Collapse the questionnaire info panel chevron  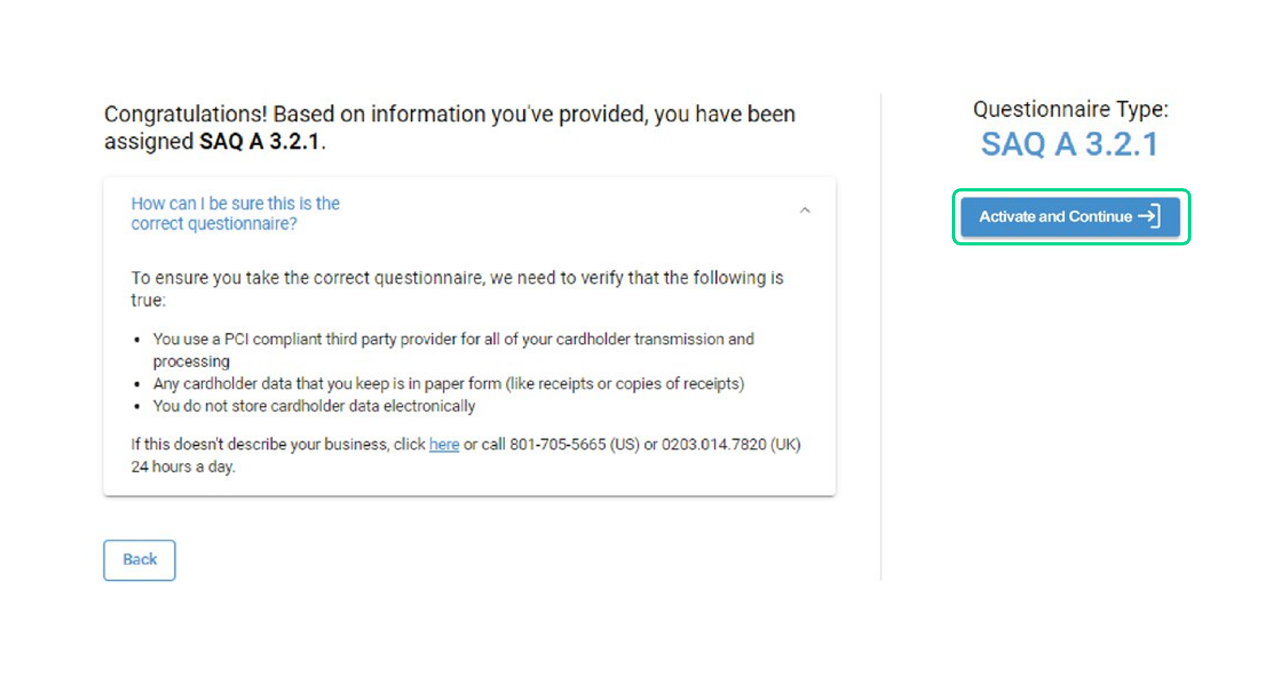click(x=805, y=211)
